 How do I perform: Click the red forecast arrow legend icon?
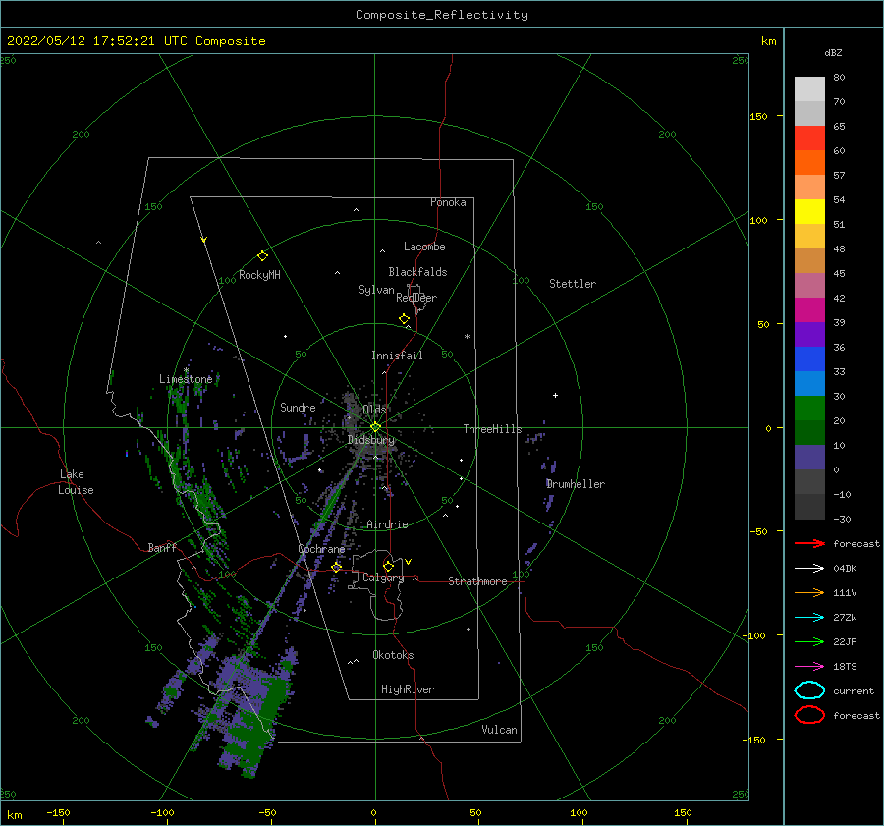tap(809, 543)
